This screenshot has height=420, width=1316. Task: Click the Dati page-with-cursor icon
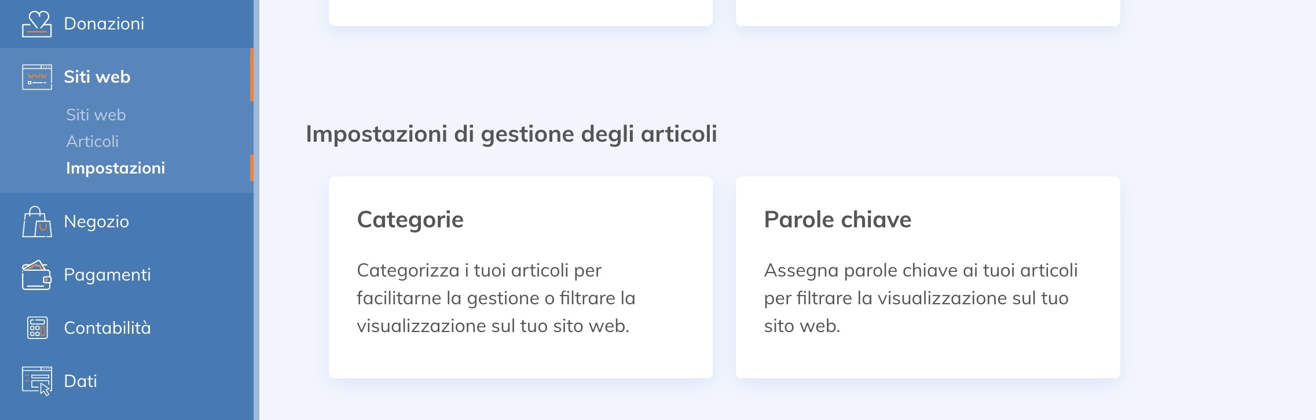pos(36,381)
